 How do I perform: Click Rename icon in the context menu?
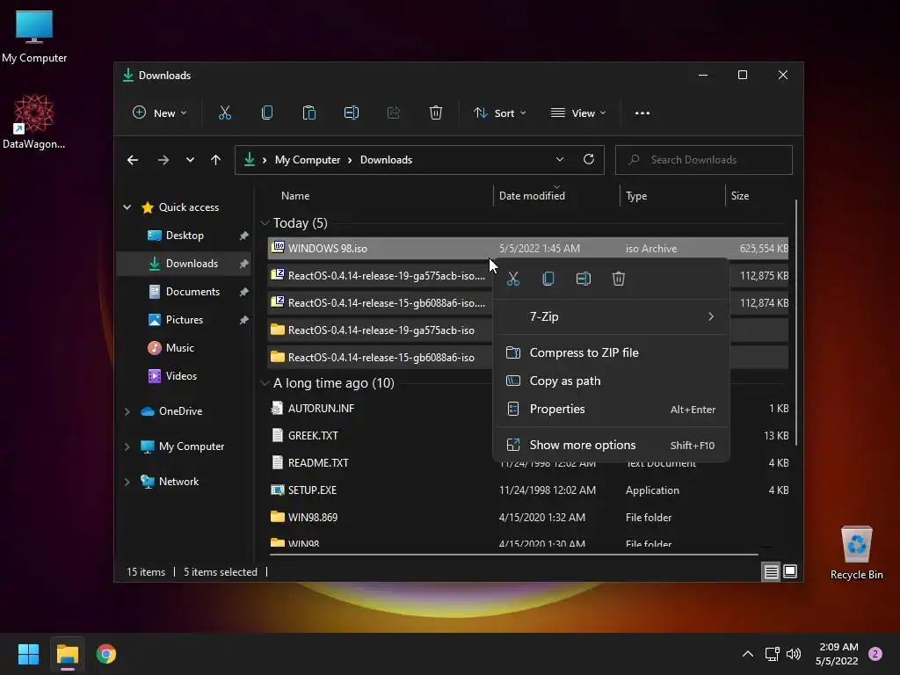pyautogui.click(x=584, y=279)
